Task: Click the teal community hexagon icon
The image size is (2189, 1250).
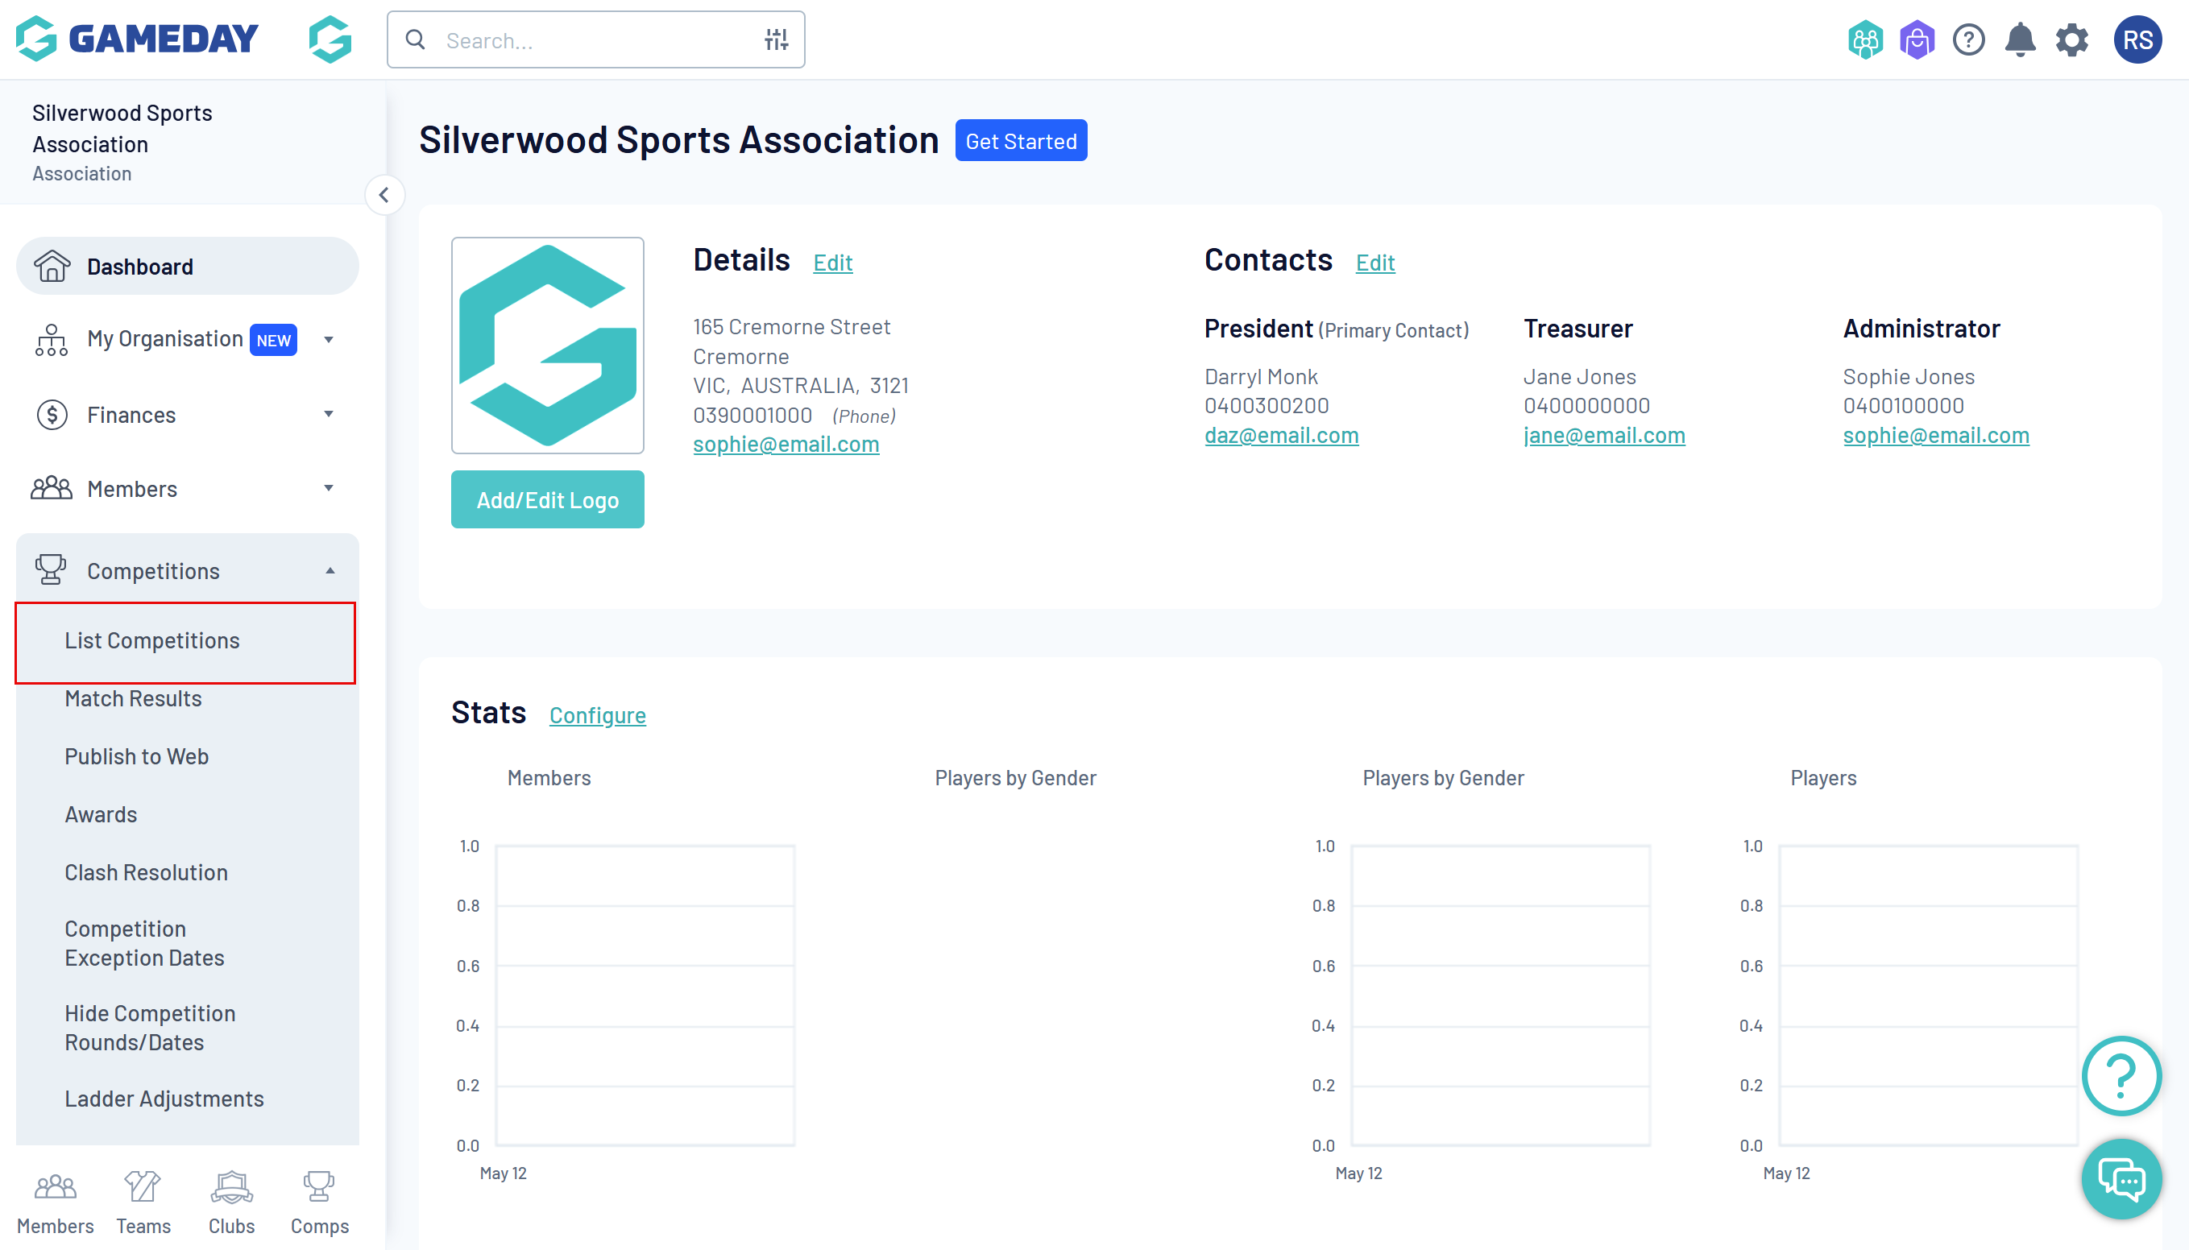Action: (x=1864, y=39)
